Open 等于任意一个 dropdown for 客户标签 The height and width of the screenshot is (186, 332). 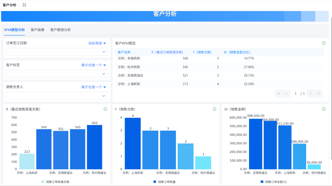pos(94,65)
